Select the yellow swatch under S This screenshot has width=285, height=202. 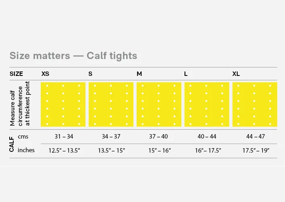tap(111, 104)
